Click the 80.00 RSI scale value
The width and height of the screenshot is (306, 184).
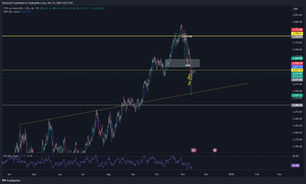click(295, 156)
